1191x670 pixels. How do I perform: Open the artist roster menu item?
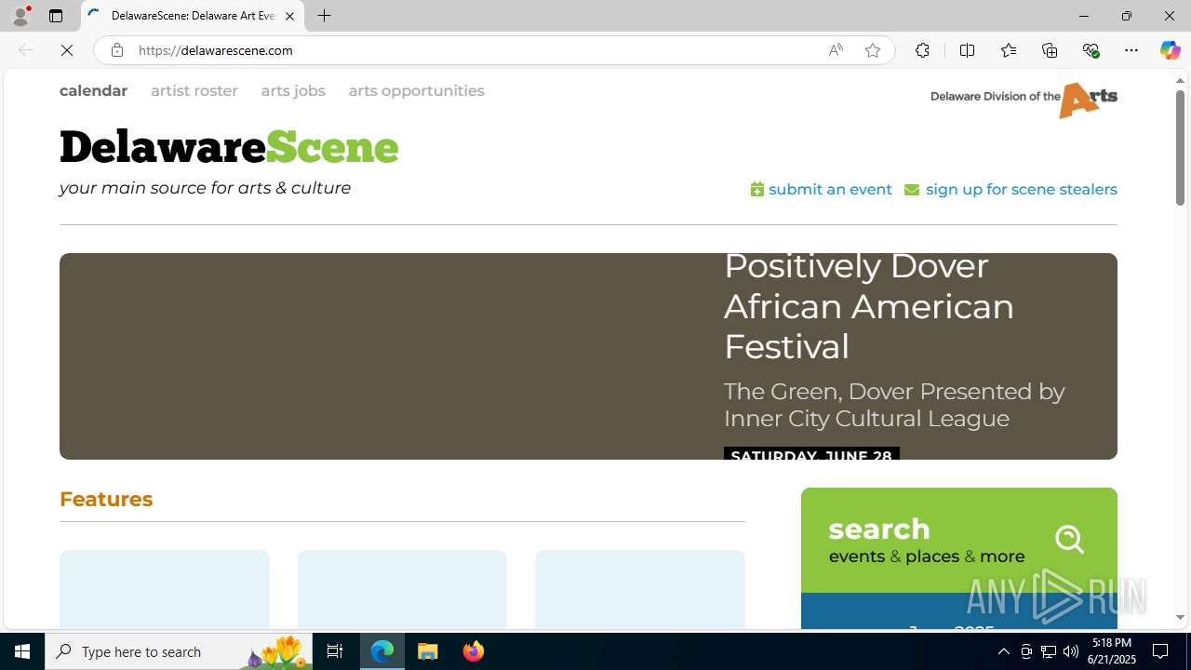(x=194, y=90)
